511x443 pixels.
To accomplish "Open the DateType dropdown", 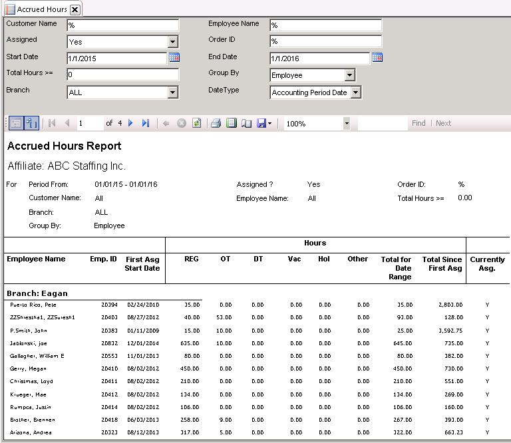I will (x=355, y=92).
